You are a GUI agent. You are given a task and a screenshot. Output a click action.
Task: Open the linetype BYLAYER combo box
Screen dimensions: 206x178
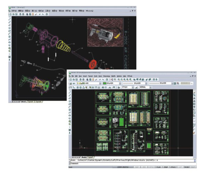pyautogui.click(x=135, y=83)
